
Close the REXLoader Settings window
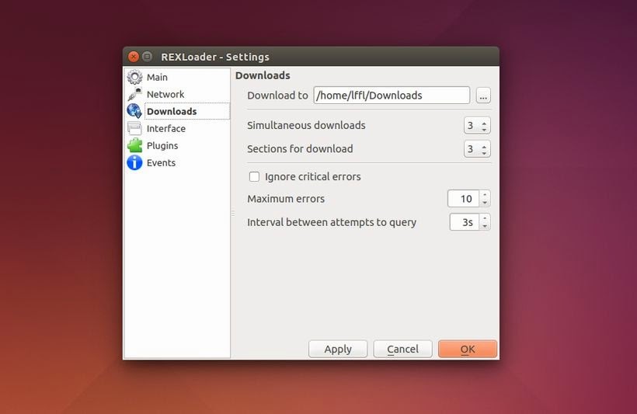pyautogui.click(x=134, y=57)
